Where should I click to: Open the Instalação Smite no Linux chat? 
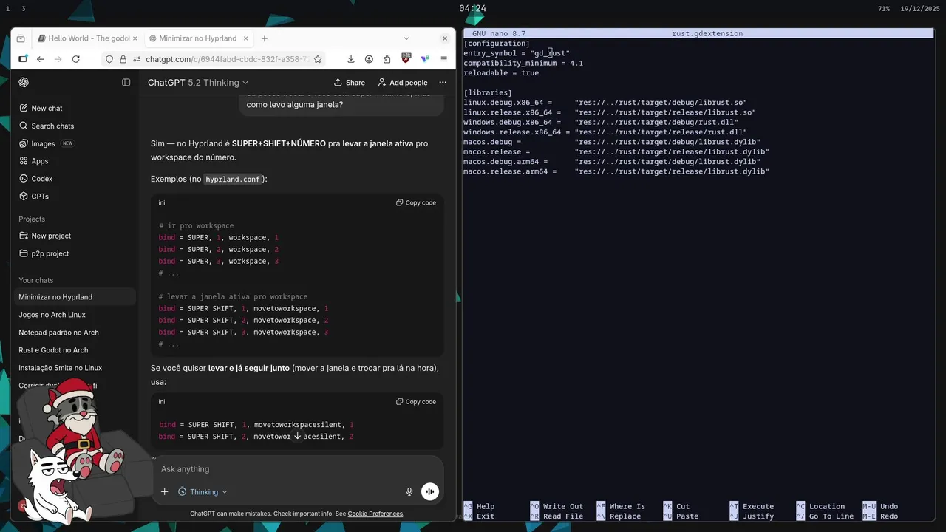60,368
